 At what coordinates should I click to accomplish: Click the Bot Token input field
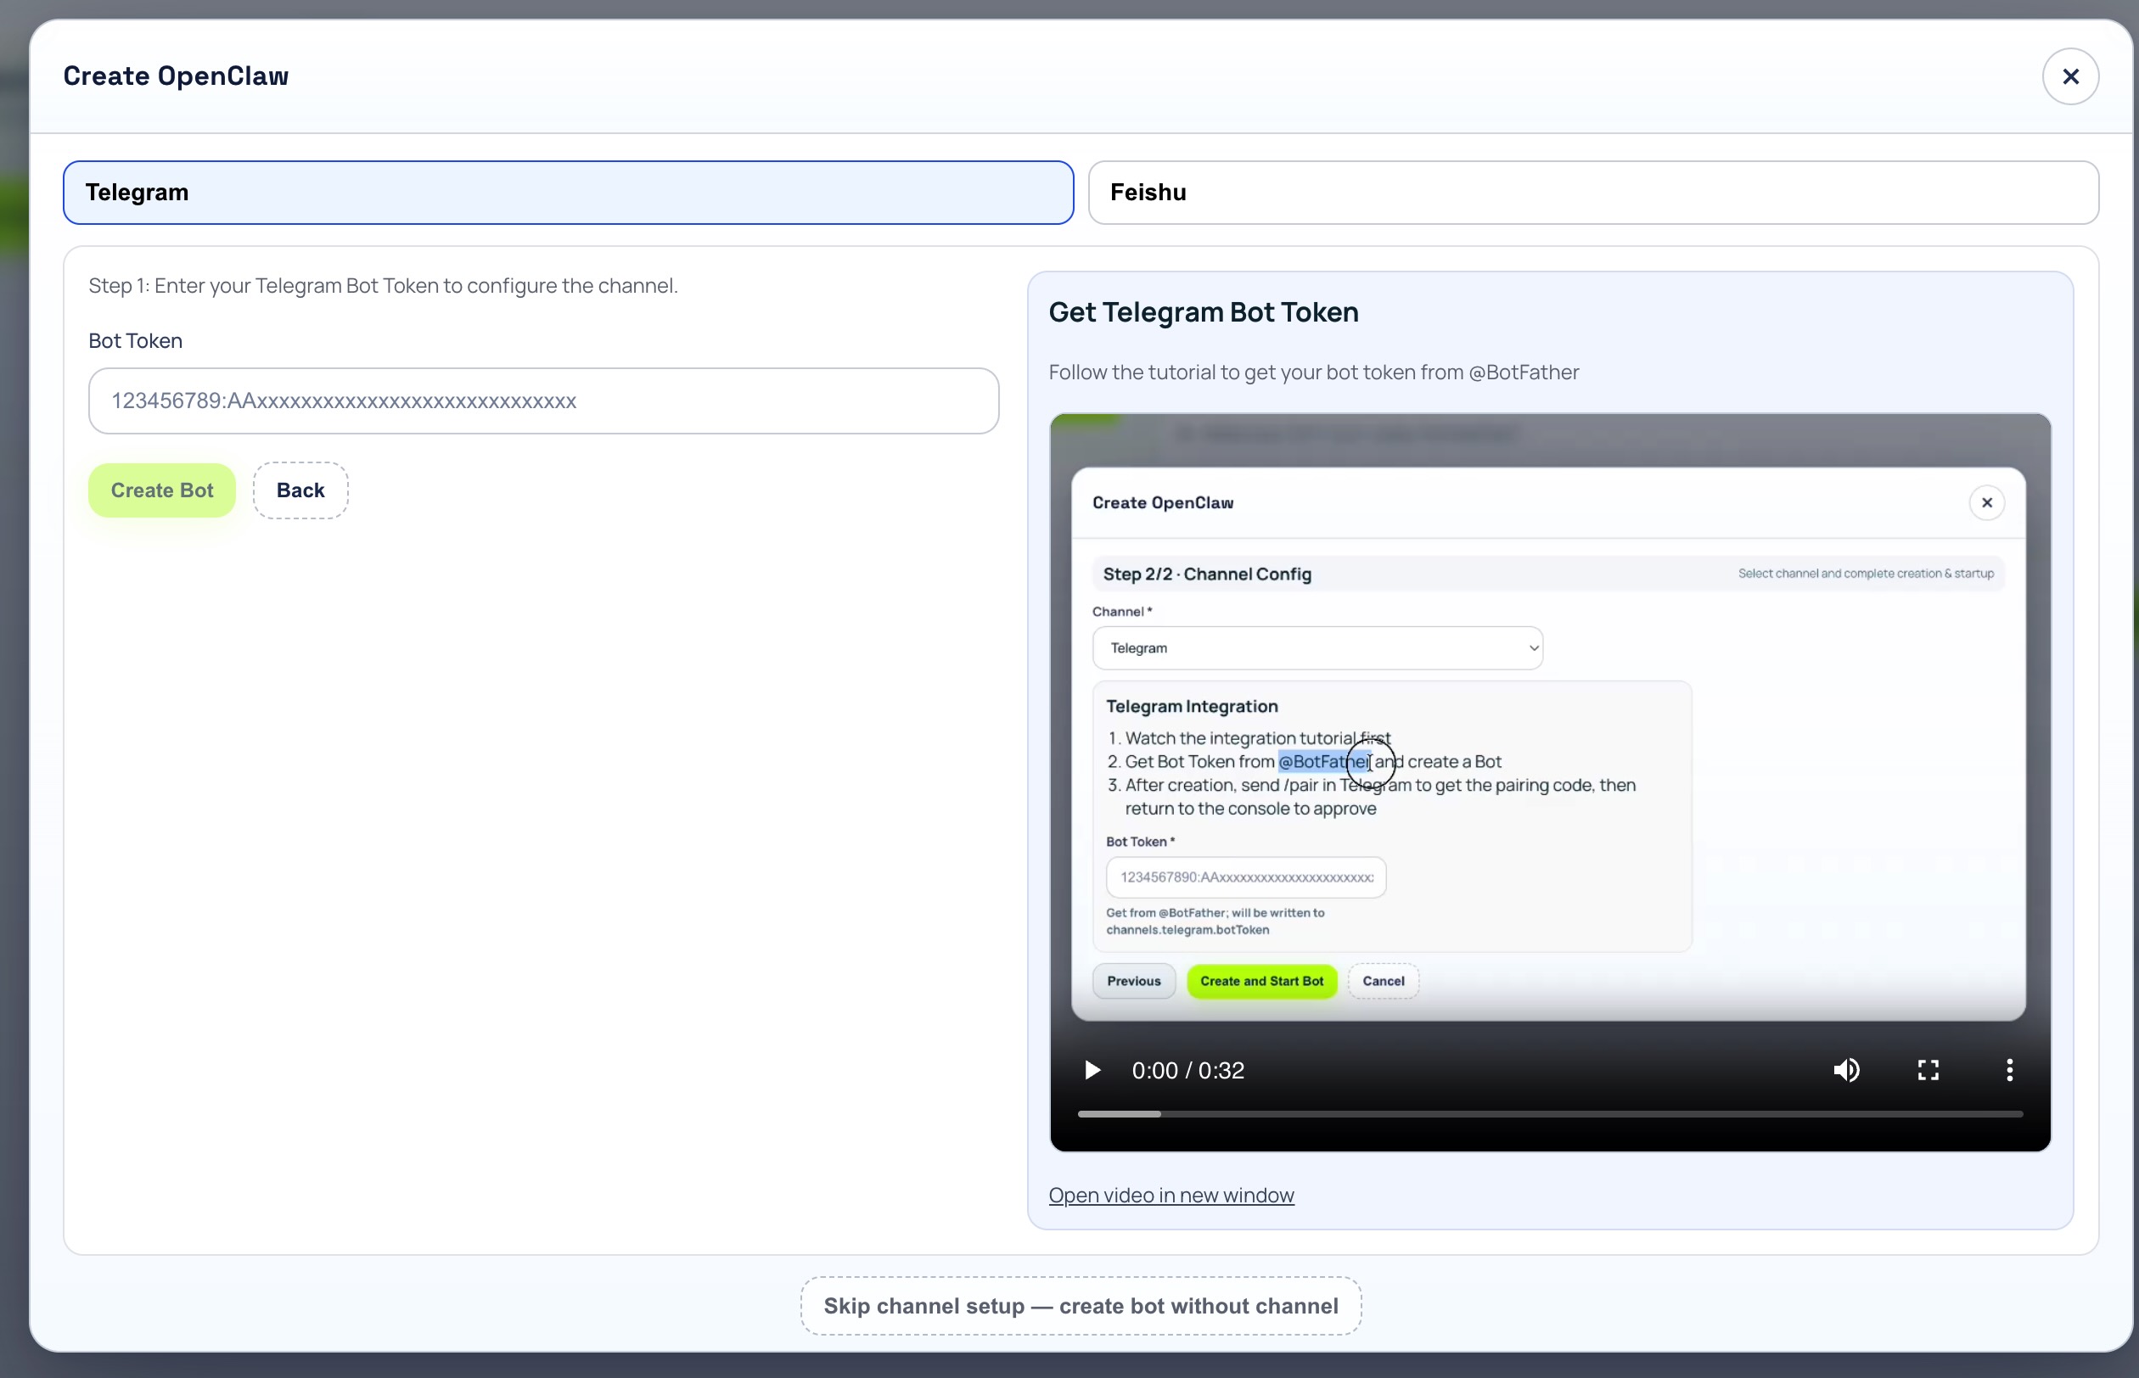(x=543, y=401)
